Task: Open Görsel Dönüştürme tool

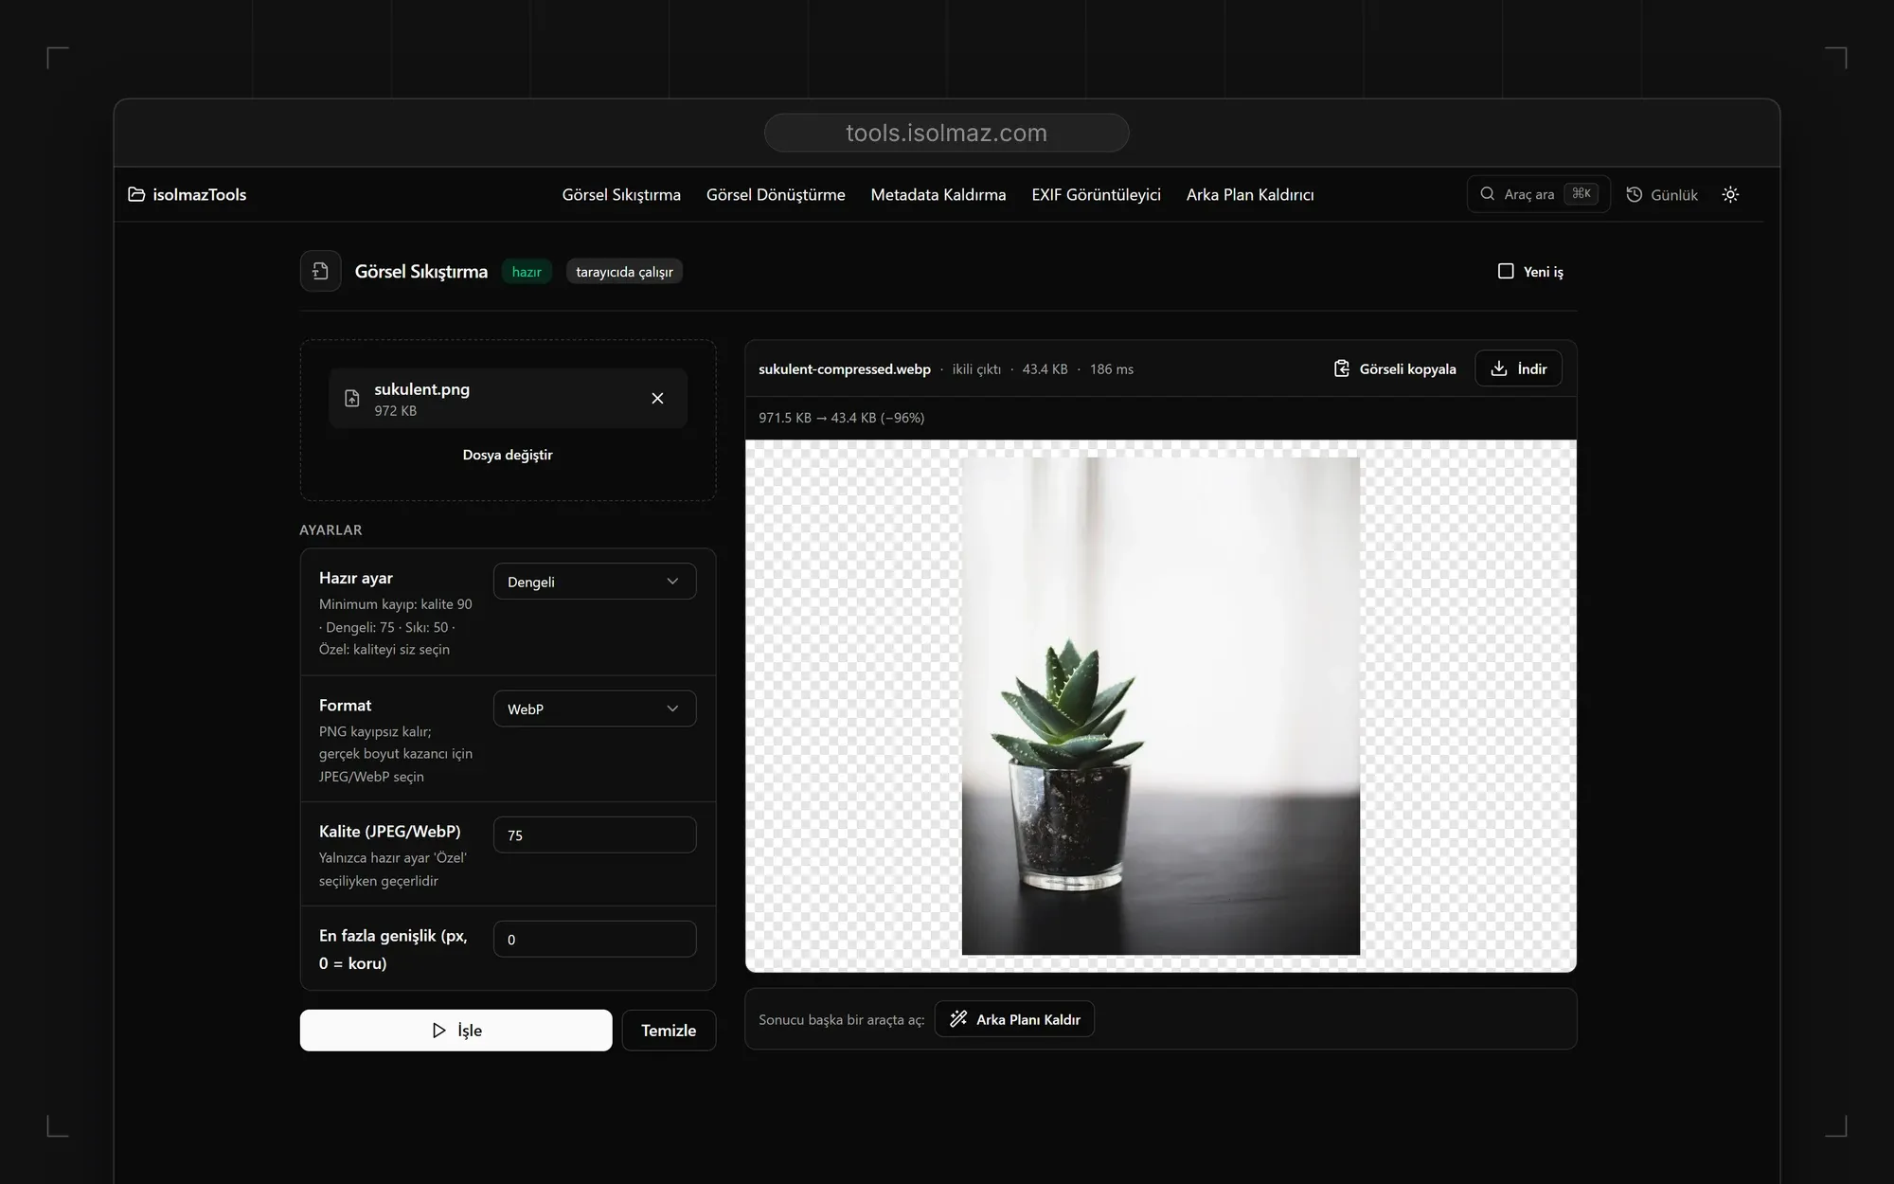Action: (776, 194)
